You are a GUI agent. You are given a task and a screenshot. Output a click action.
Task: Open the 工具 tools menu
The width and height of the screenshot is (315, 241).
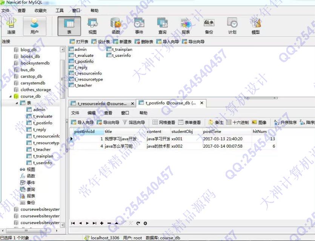60,11
